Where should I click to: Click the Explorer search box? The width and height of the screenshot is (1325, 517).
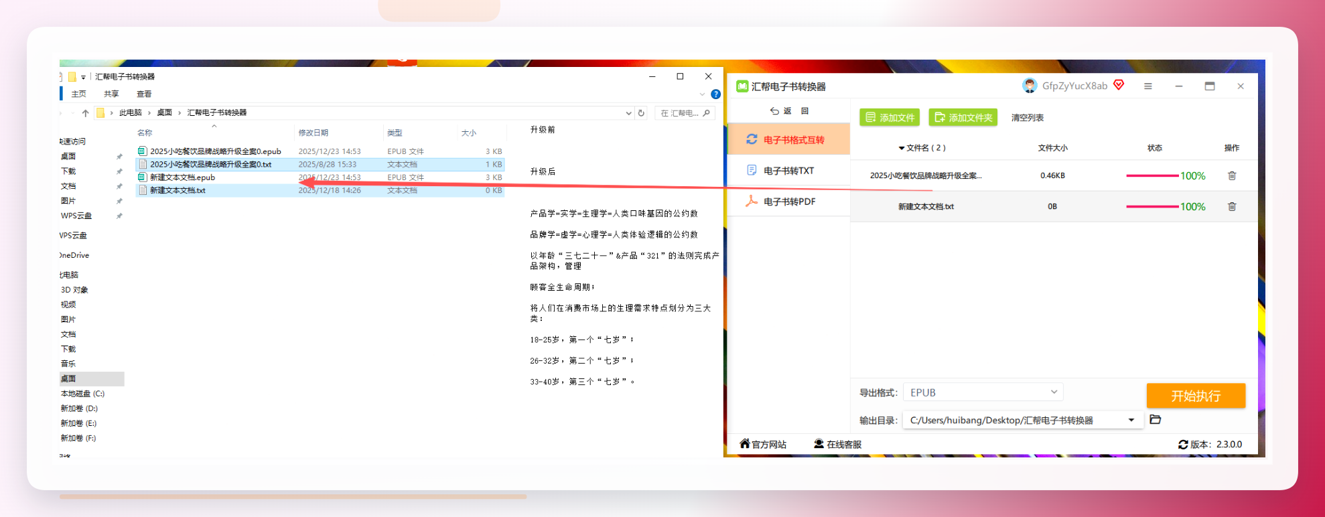click(685, 113)
